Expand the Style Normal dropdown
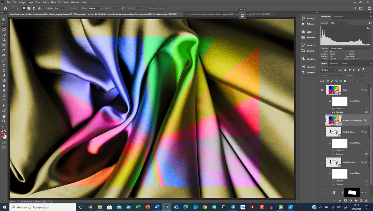This screenshot has width=373, height=211. tap(95, 8)
